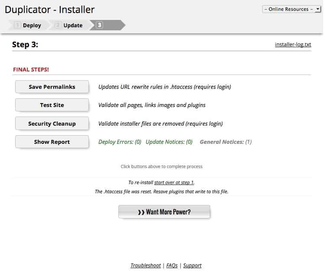Screen dimensions: 325x279
Task: Click the 'Click buttons above to complete process' text
Action: (162, 166)
